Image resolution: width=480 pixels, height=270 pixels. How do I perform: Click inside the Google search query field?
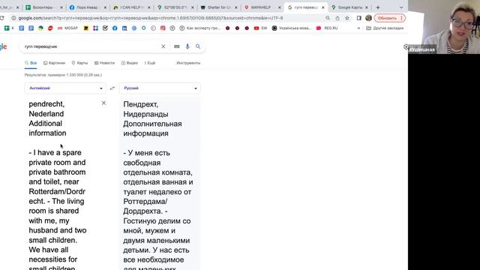pyautogui.click(x=90, y=46)
